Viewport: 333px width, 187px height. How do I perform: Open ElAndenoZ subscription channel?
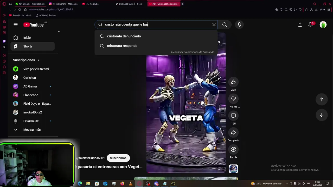pos(33,95)
